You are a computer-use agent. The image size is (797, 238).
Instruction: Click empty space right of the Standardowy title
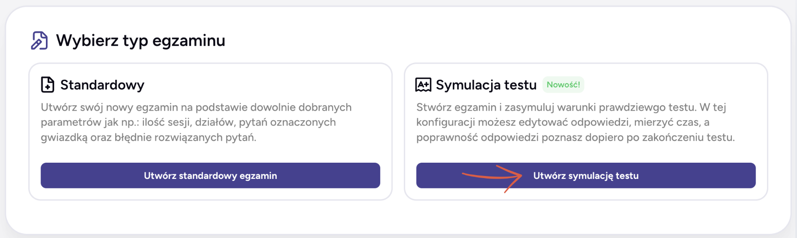point(267,85)
